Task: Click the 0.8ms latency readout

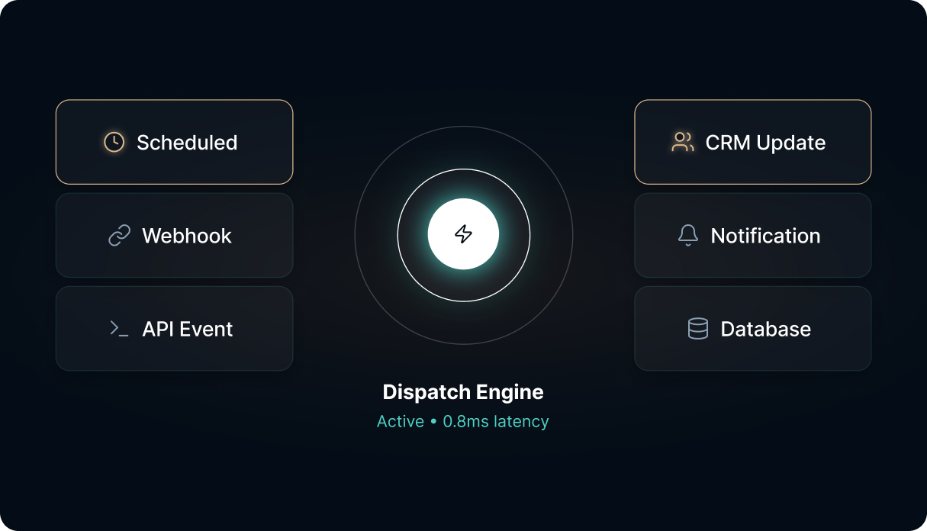Action: [496, 421]
